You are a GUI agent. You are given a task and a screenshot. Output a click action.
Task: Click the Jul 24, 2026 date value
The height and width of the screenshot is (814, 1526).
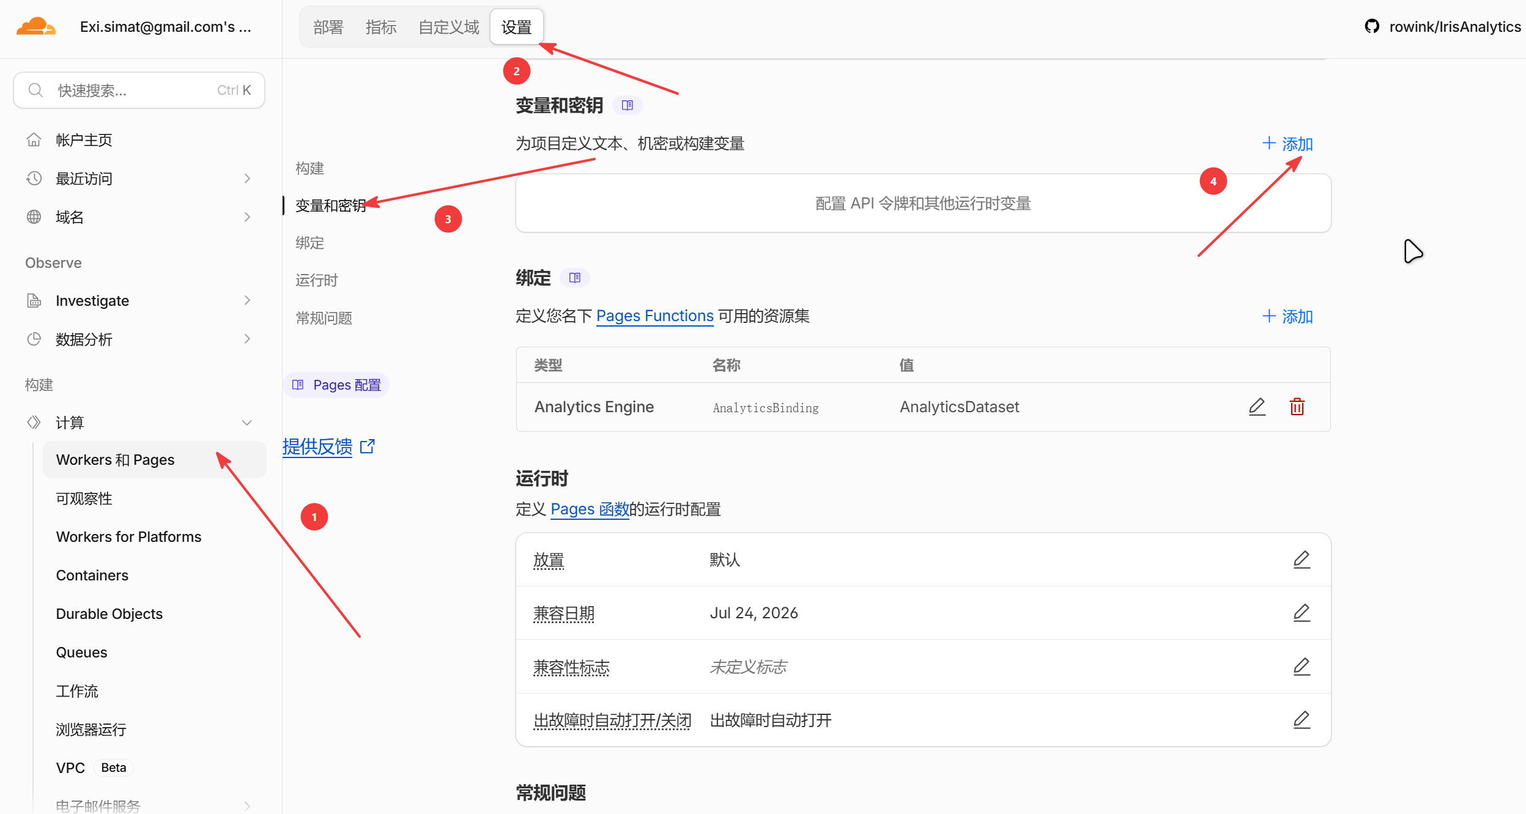pyautogui.click(x=754, y=613)
